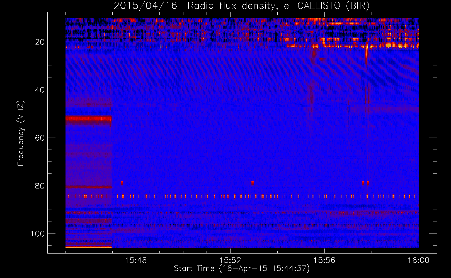Click the '60' frequency tick label
451x278 pixels.
coord(40,138)
